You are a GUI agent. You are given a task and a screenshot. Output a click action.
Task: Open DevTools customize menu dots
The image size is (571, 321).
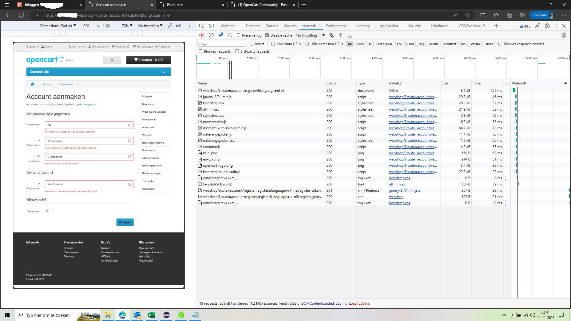pos(556,26)
